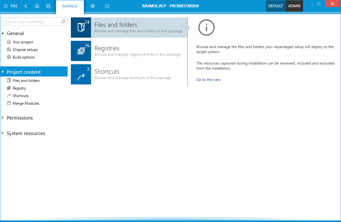
Task: Click the search input field
Action: (x=32, y=22)
